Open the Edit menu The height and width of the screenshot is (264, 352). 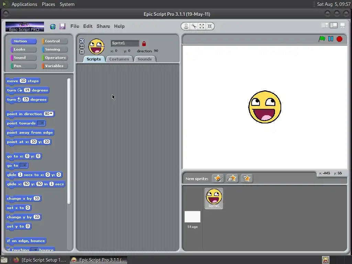88,26
